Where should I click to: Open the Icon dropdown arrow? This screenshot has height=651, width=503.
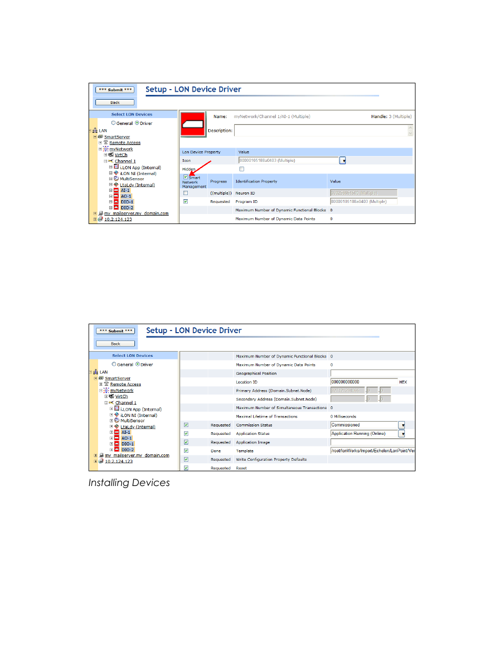coord(343,160)
